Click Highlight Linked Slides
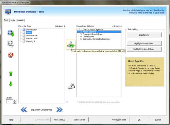The width and height of the screenshot is (170, 125). click(144, 44)
